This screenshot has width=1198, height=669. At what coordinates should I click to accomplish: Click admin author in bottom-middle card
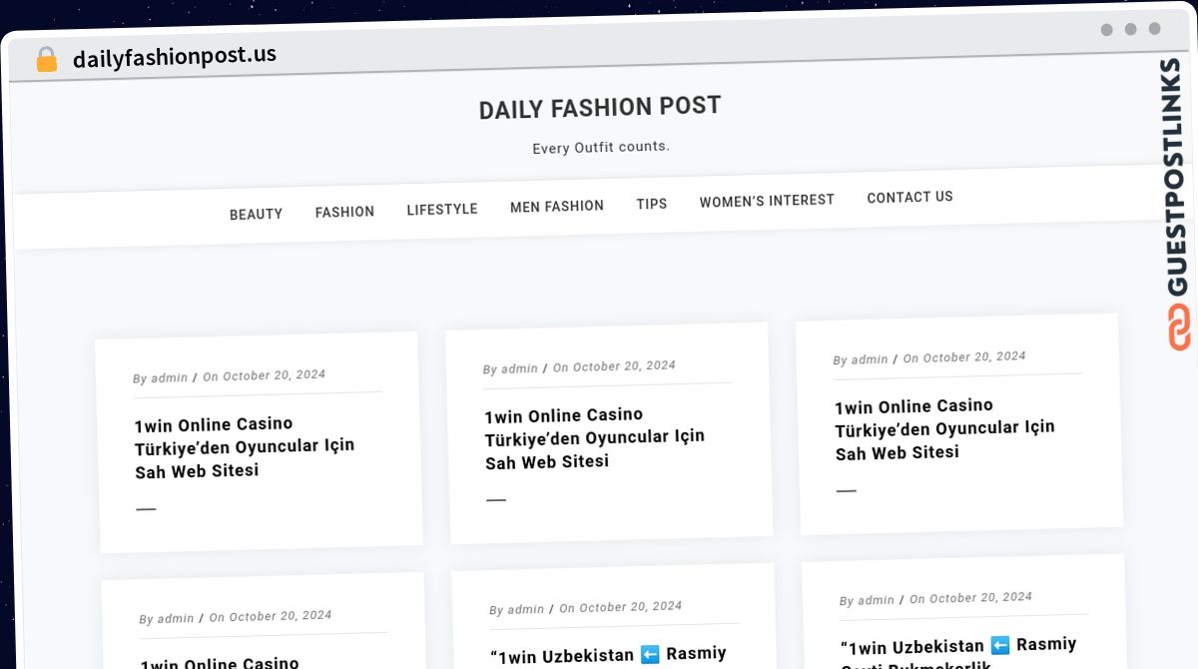pos(526,610)
